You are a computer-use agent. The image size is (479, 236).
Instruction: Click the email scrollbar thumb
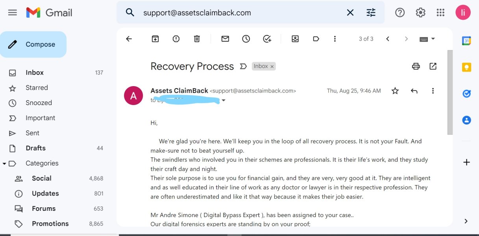[450, 92]
